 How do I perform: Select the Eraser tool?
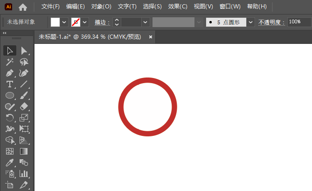[24, 106]
